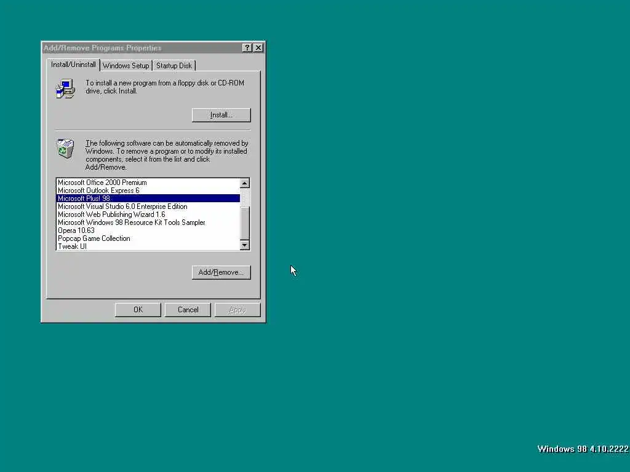Image resolution: width=630 pixels, height=472 pixels.
Task: Click the greyed Apply button
Action: (237, 310)
